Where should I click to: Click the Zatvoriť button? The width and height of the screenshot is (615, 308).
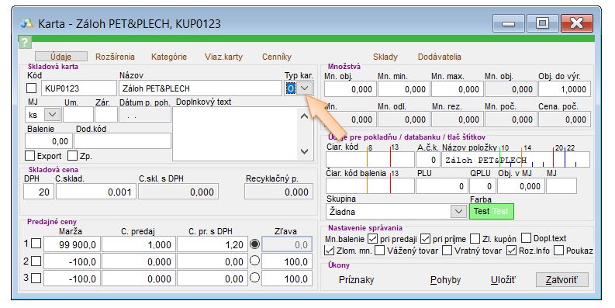tap(562, 280)
